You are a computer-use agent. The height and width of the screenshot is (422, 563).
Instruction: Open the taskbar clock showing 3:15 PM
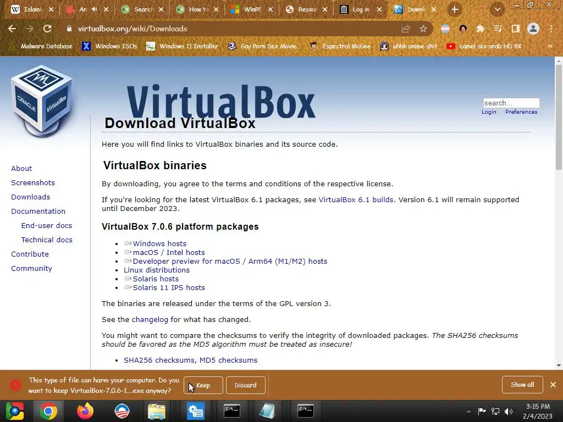click(538, 411)
